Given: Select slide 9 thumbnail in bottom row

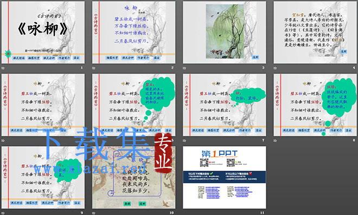Looking at the screenshot, I should click(43, 178).
